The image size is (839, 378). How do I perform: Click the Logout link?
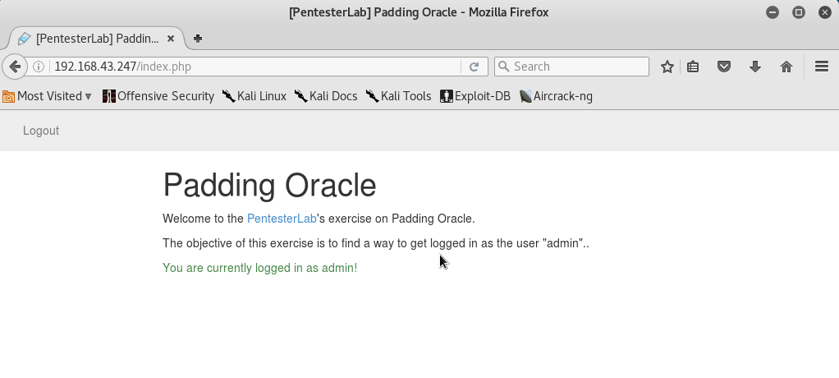pos(41,131)
